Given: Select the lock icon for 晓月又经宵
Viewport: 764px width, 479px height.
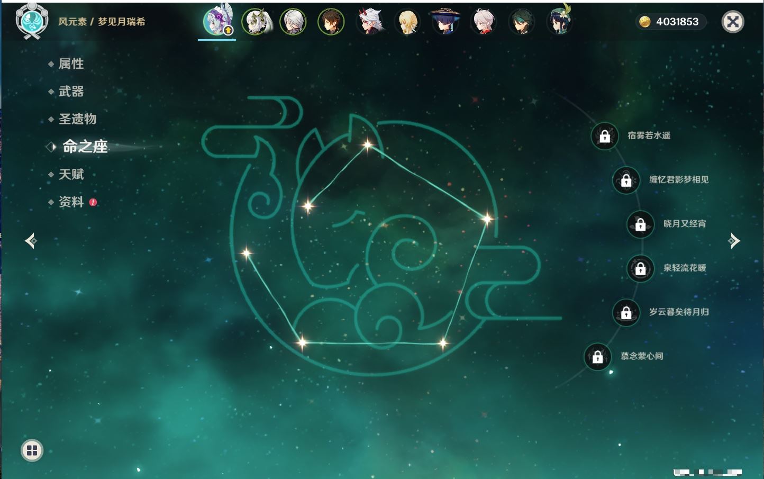Looking at the screenshot, I should [x=641, y=224].
